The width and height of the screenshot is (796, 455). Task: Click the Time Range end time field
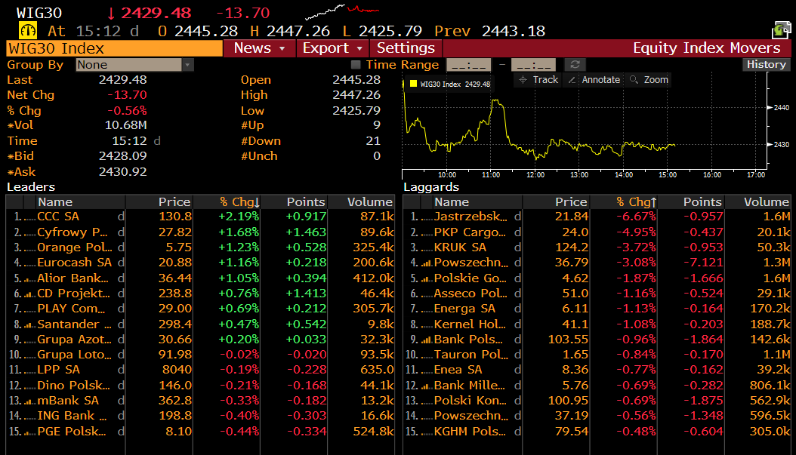[533, 64]
